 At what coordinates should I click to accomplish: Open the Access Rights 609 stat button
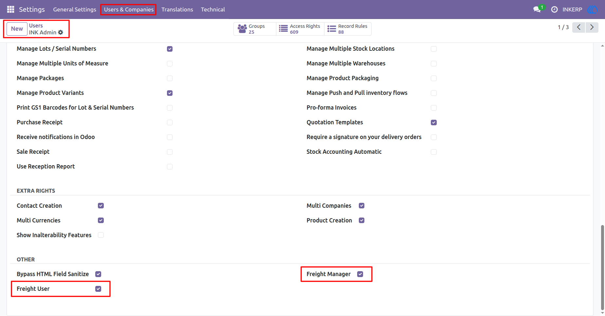point(300,29)
